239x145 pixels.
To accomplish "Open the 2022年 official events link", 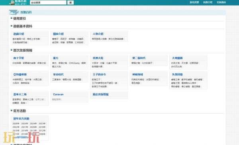I will [16, 127].
